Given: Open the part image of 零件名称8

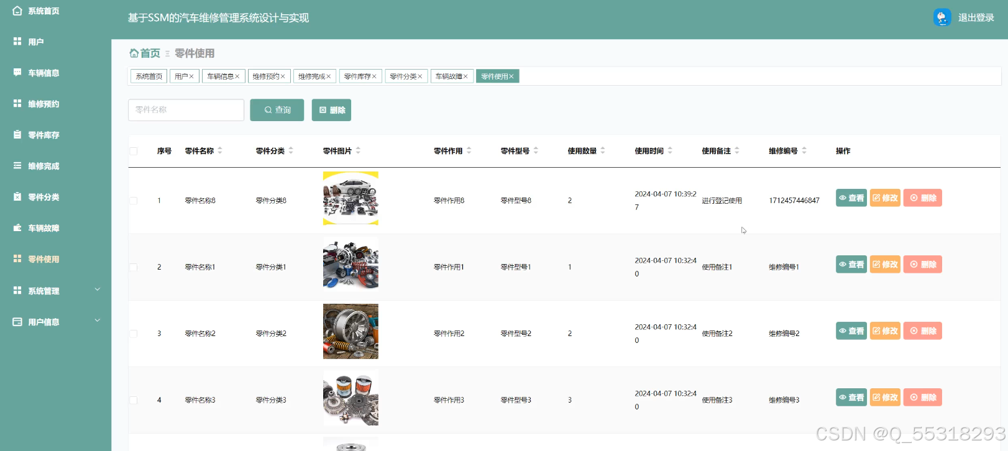Looking at the screenshot, I should click(351, 198).
